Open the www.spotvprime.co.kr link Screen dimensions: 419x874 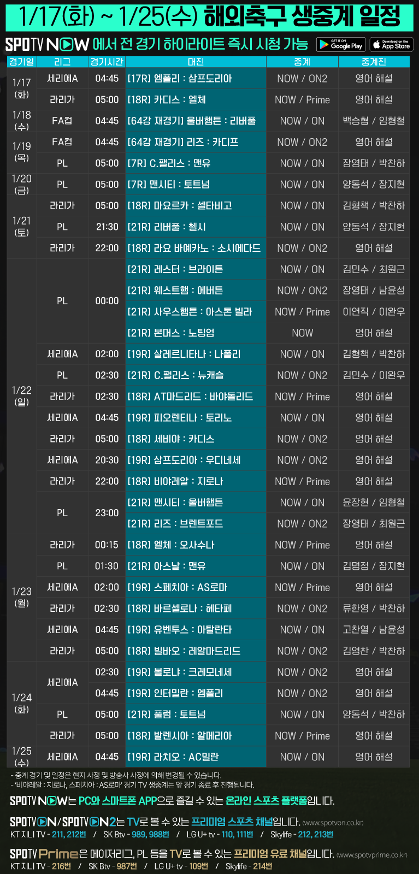pyautogui.click(x=372, y=854)
